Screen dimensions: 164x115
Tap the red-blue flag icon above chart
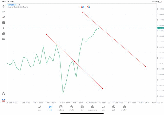[82, 7]
